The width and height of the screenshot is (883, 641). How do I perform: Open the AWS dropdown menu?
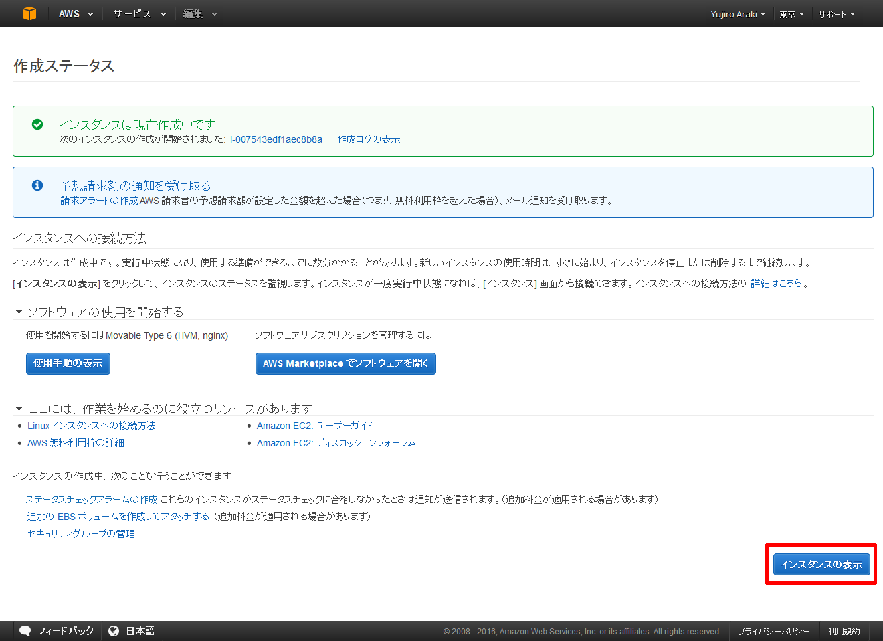76,13
